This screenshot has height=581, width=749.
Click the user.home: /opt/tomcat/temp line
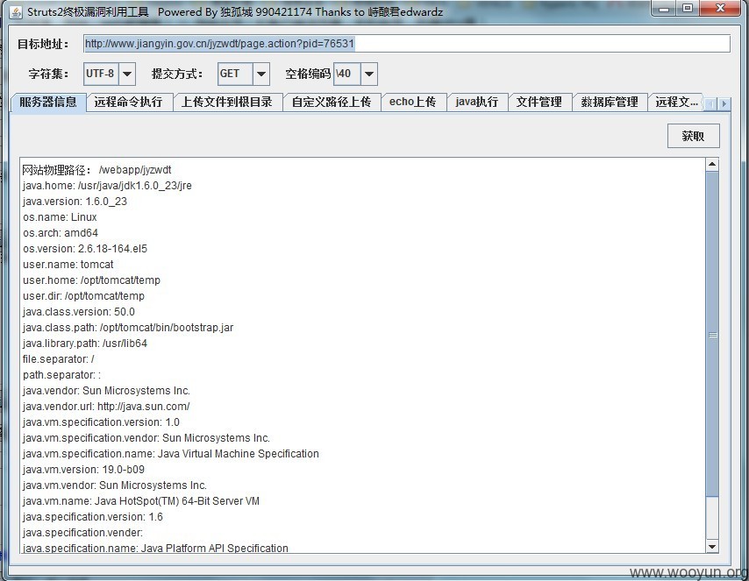click(x=91, y=280)
